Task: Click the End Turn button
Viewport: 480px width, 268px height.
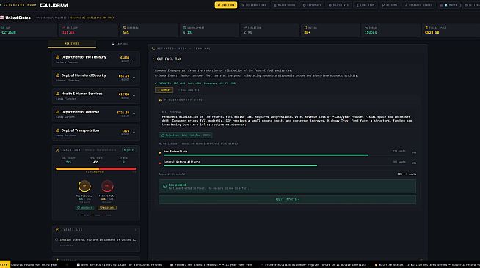Action: tap(225, 5)
